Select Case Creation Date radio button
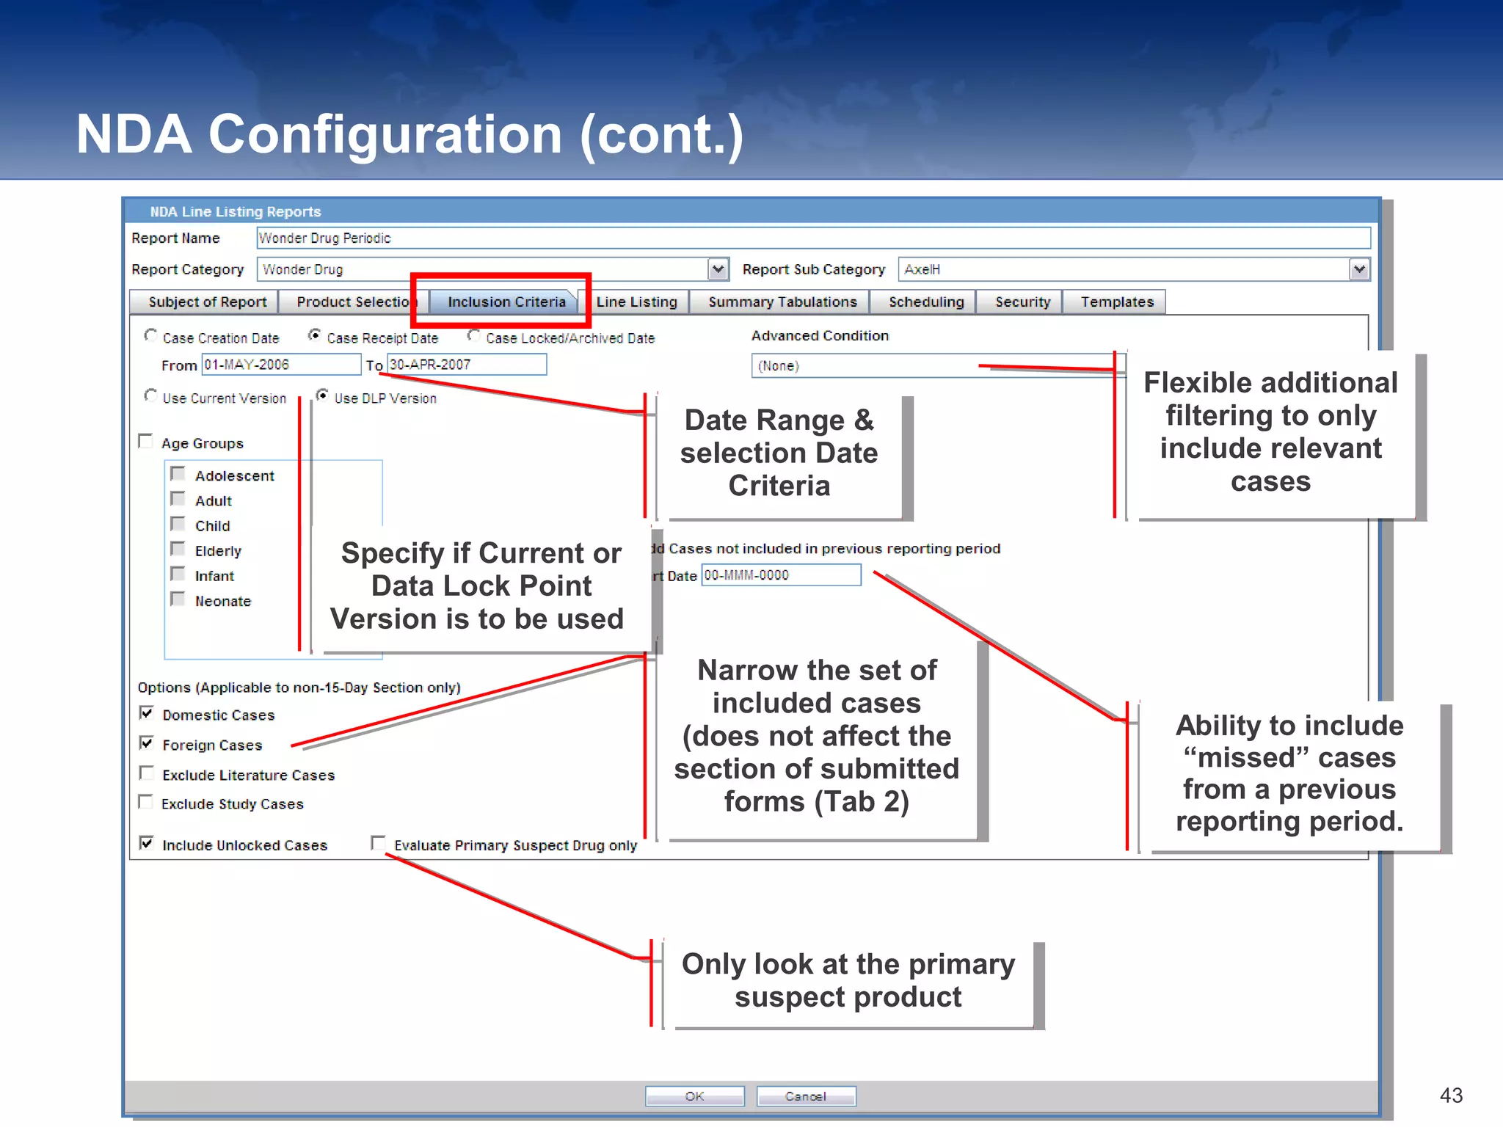1503x1127 pixels. pos(150,335)
